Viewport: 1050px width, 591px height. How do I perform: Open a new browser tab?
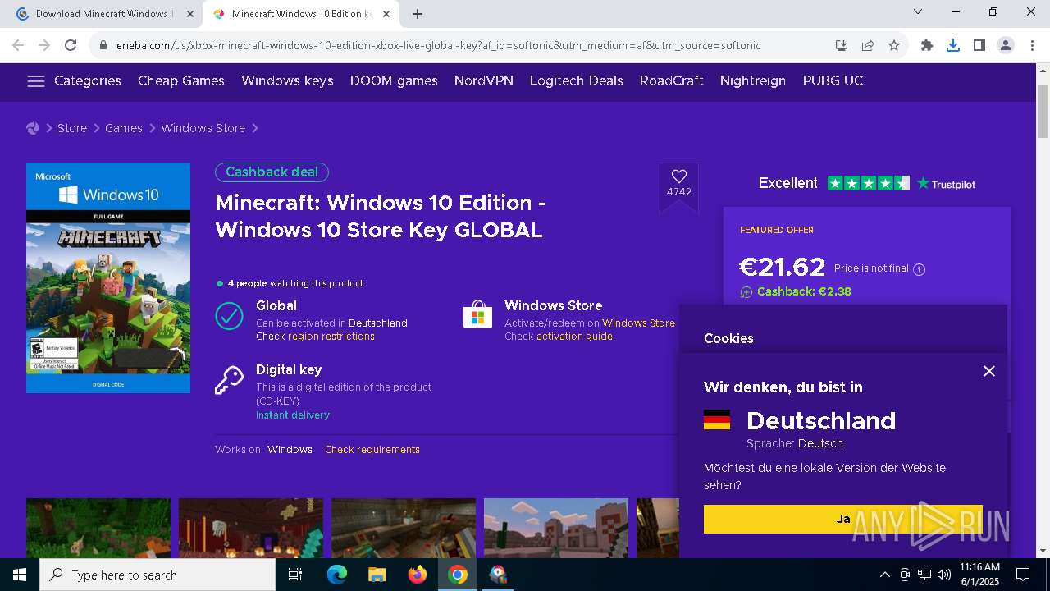tap(418, 14)
